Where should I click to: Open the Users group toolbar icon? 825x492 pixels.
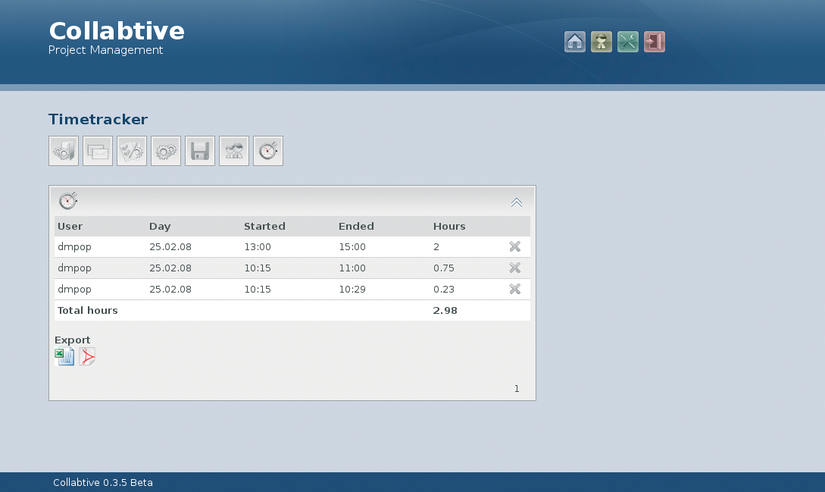click(x=234, y=151)
